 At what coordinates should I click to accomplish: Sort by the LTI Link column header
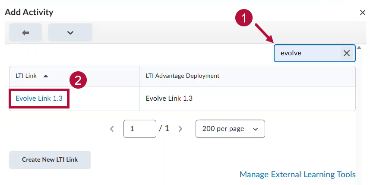coord(26,76)
